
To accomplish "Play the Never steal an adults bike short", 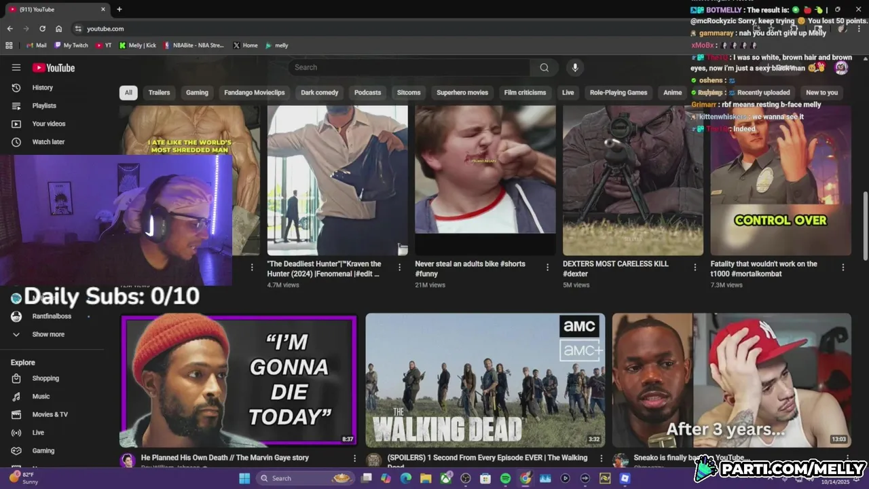I will coord(485,180).
